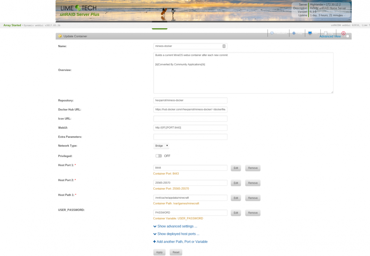Toggle the Advanced View switch
The width and height of the screenshot is (370, 256).
pyautogui.click(x=346, y=36)
